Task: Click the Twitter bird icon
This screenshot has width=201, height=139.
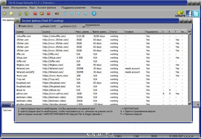Action: tap(196, 14)
